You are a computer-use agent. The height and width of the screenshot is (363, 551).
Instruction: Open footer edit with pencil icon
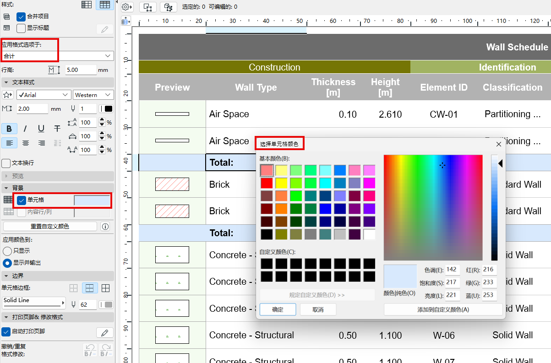pos(104,332)
